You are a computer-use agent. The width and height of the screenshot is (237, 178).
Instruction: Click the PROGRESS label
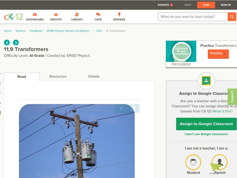(x=181, y=64)
